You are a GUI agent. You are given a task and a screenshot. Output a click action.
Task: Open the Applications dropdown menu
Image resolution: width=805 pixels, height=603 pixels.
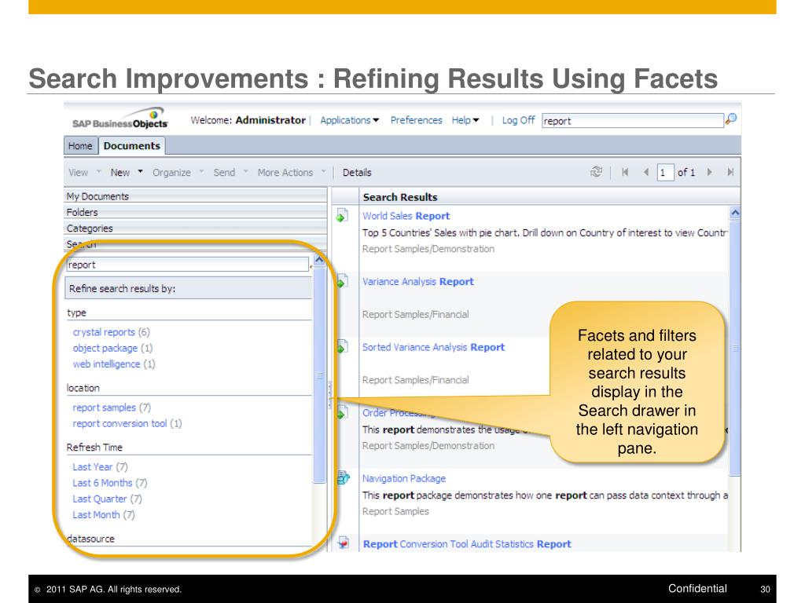(x=350, y=120)
